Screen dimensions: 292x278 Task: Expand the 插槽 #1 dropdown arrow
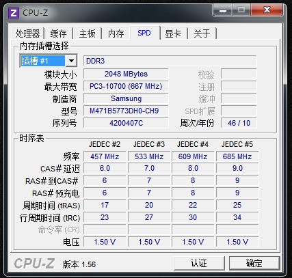pos(71,61)
